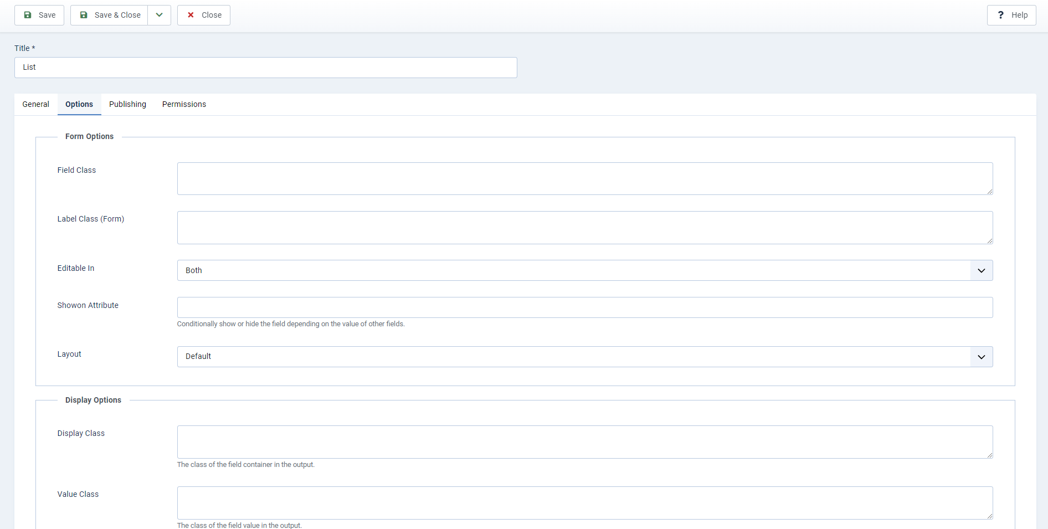Click the Display Class label

[81, 433]
